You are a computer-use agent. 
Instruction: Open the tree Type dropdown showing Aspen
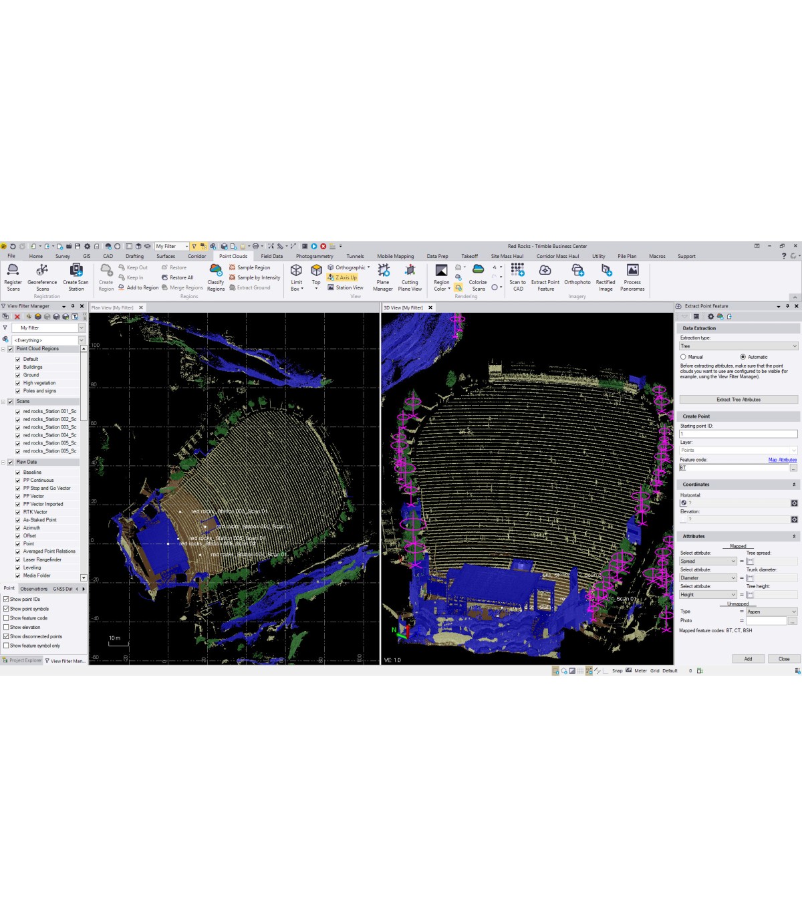point(772,612)
